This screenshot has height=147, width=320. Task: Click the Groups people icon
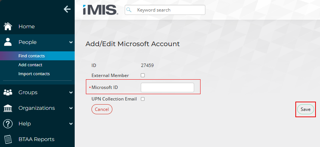(8, 92)
